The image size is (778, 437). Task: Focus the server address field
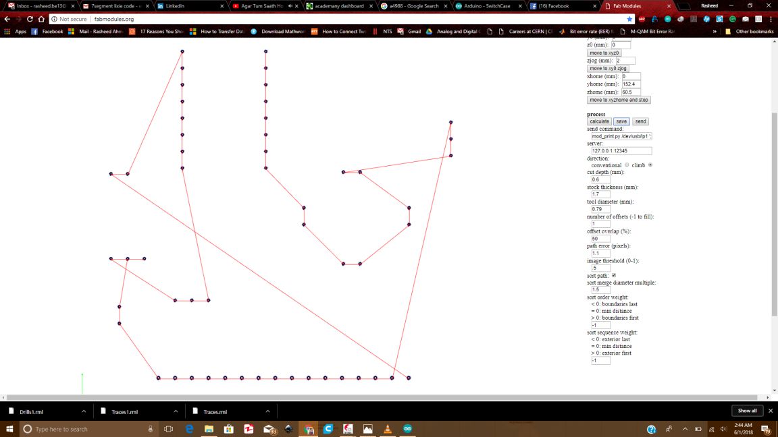pyautogui.click(x=621, y=150)
